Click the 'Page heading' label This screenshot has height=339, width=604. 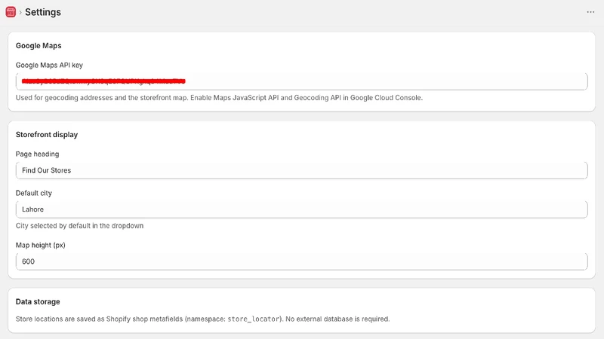click(x=37, y=154)
